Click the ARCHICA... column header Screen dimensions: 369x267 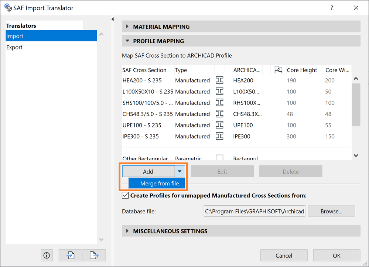(x=247, y=70)
